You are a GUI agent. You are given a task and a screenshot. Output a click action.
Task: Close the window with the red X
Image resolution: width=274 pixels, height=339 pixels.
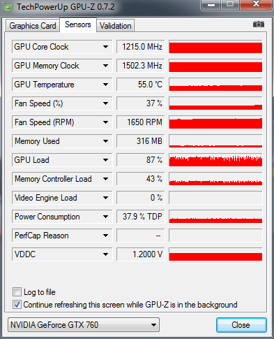tap(256, 5)
